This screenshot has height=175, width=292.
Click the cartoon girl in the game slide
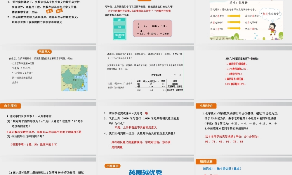(272, 29)
